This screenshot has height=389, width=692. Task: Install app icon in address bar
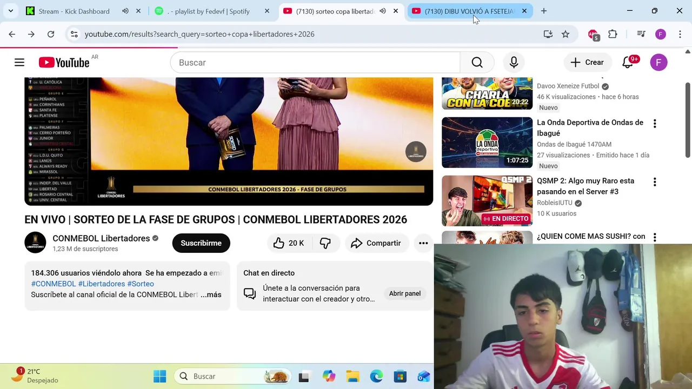548,34
